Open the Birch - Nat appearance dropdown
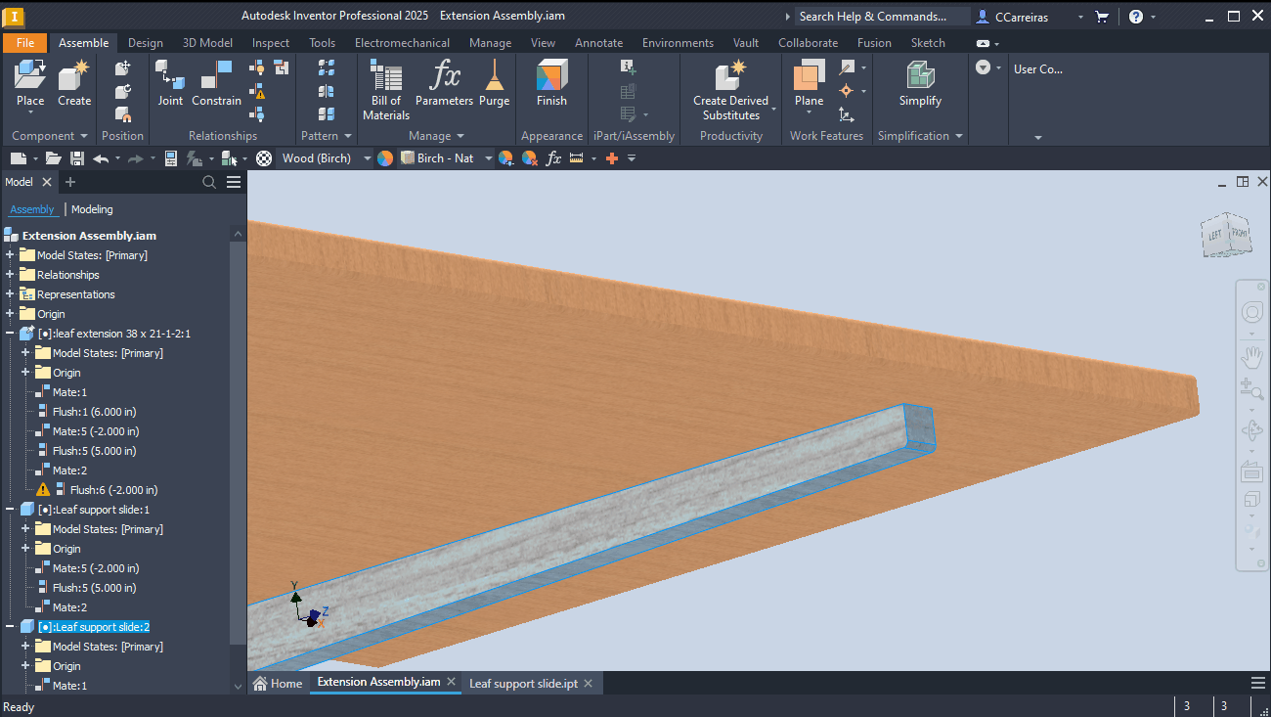 (489, 158)
